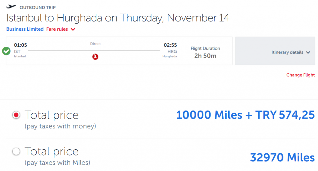Click the chevron beside Itinerary details
The height and width of the screenshot is (171, 318).
(x=308, y=52)
